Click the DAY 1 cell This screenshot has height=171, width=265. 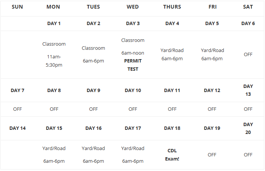tap(54, 23)
